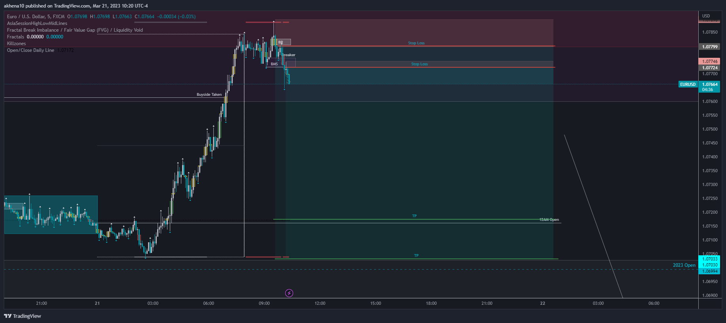This screenshot has width=726, height=323.
Task: Click the BMS annotation label
Action: pyautogui.click(x=274, y=64)
